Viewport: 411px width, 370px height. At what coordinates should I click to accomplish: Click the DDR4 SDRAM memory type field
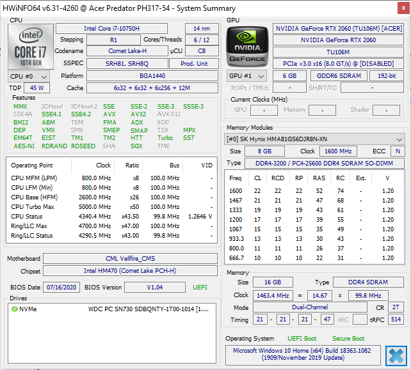pos(368,282)
